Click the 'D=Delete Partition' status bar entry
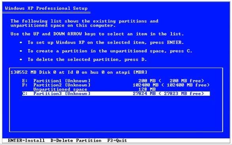Viewport: 232px width, 145px height. (76, 140)
